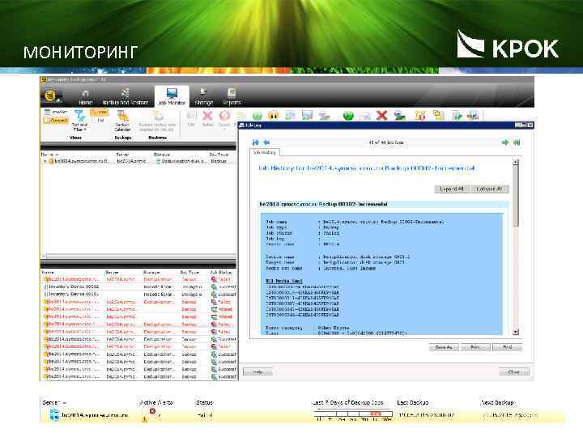Image resolution: width=583 pixels, height=437 pixels.
Task: Click the Status column header at bottom
Action: 204,402
